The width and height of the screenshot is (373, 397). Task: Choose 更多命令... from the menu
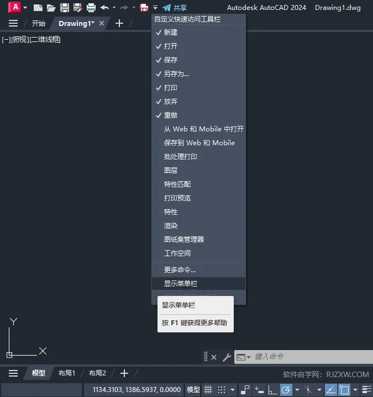point(199,270)
